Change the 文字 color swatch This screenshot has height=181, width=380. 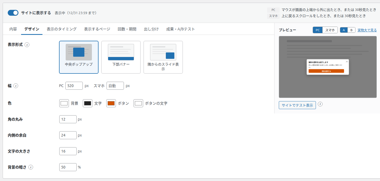pos(88,103)
